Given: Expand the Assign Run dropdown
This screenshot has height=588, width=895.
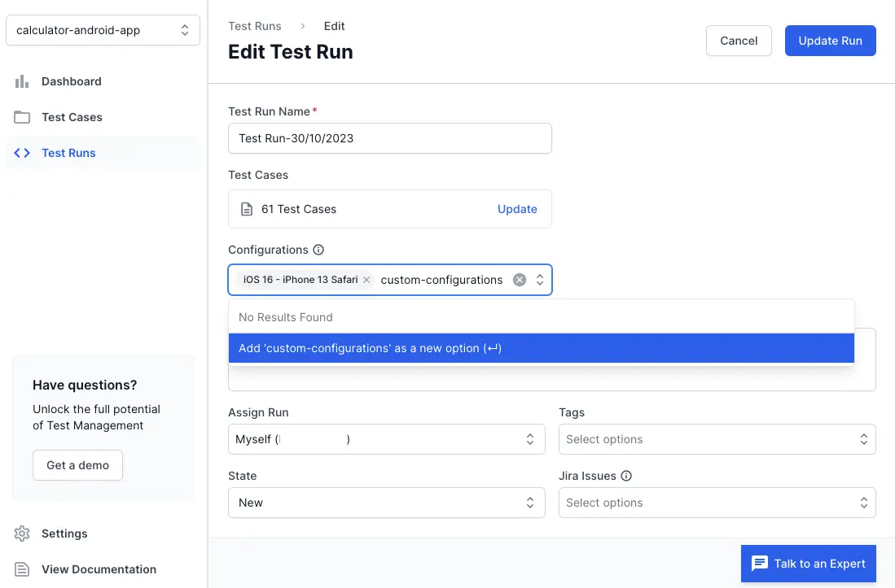Looking at the screenshot, I should pos(386,439).
